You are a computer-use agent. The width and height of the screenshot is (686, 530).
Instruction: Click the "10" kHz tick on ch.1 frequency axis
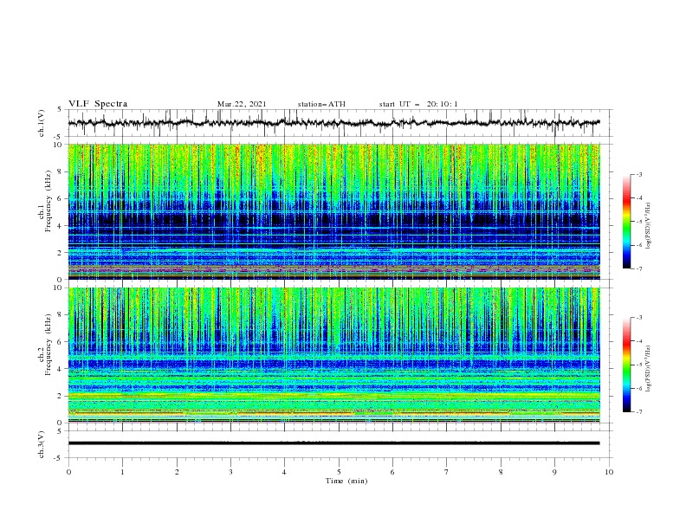coord(59,145)
